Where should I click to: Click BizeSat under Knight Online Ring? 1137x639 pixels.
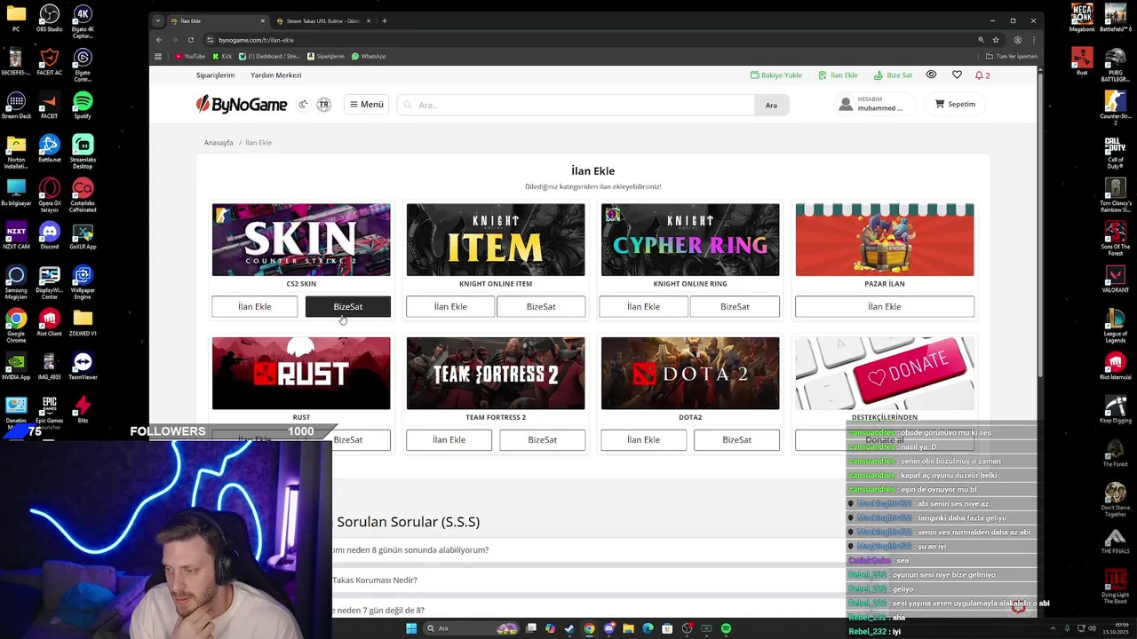coord(735,306)
